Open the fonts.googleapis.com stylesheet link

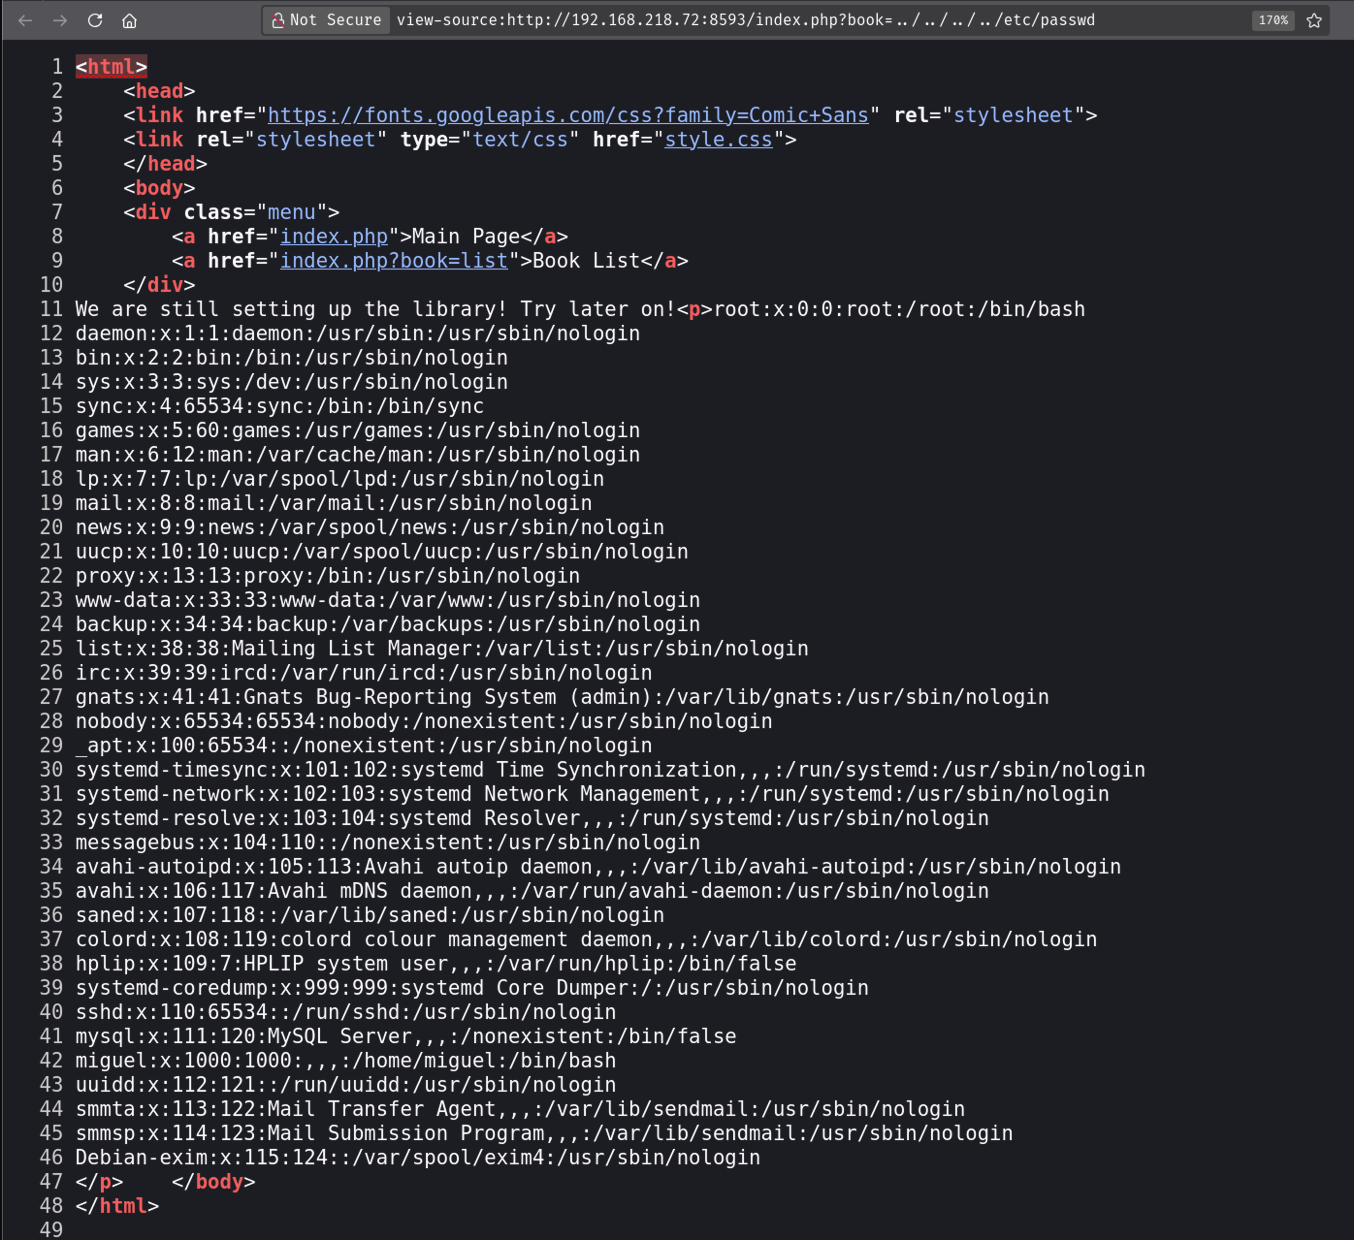[x=568, y=115]
